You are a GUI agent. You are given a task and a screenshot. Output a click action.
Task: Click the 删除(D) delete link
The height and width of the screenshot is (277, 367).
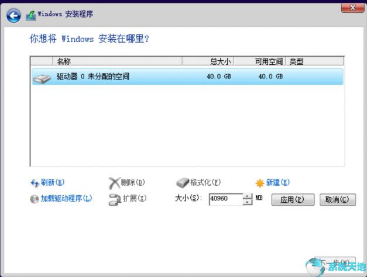pos(133,182)
